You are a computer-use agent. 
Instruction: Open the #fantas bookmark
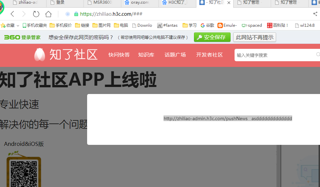pos(167,25)
